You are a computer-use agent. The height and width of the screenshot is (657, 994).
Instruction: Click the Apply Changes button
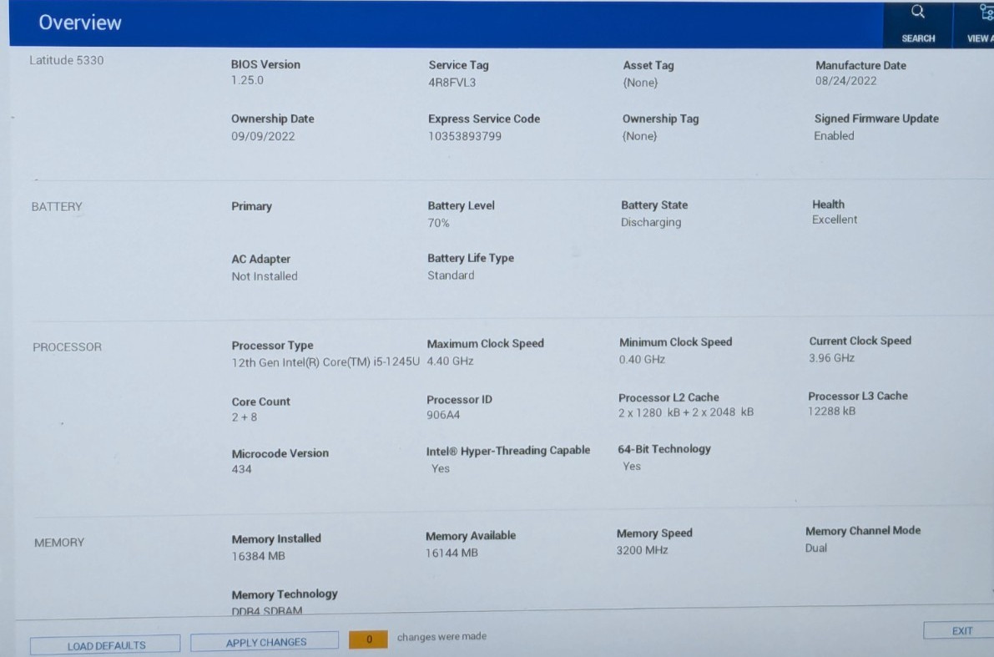coord(265,642)
